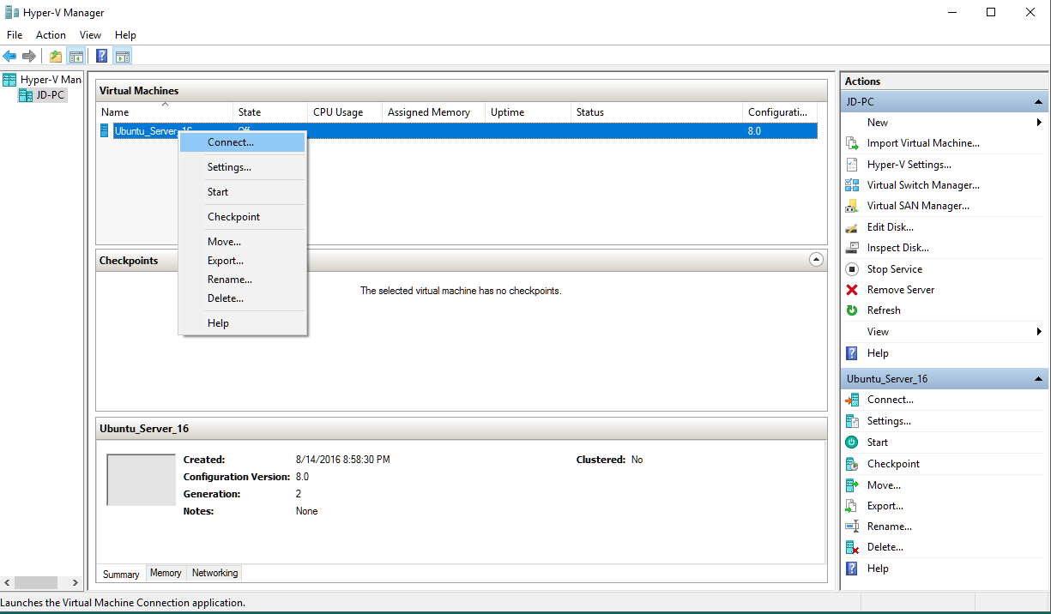Collapse the JD-PC actions section

click(x=1039, y=102)
